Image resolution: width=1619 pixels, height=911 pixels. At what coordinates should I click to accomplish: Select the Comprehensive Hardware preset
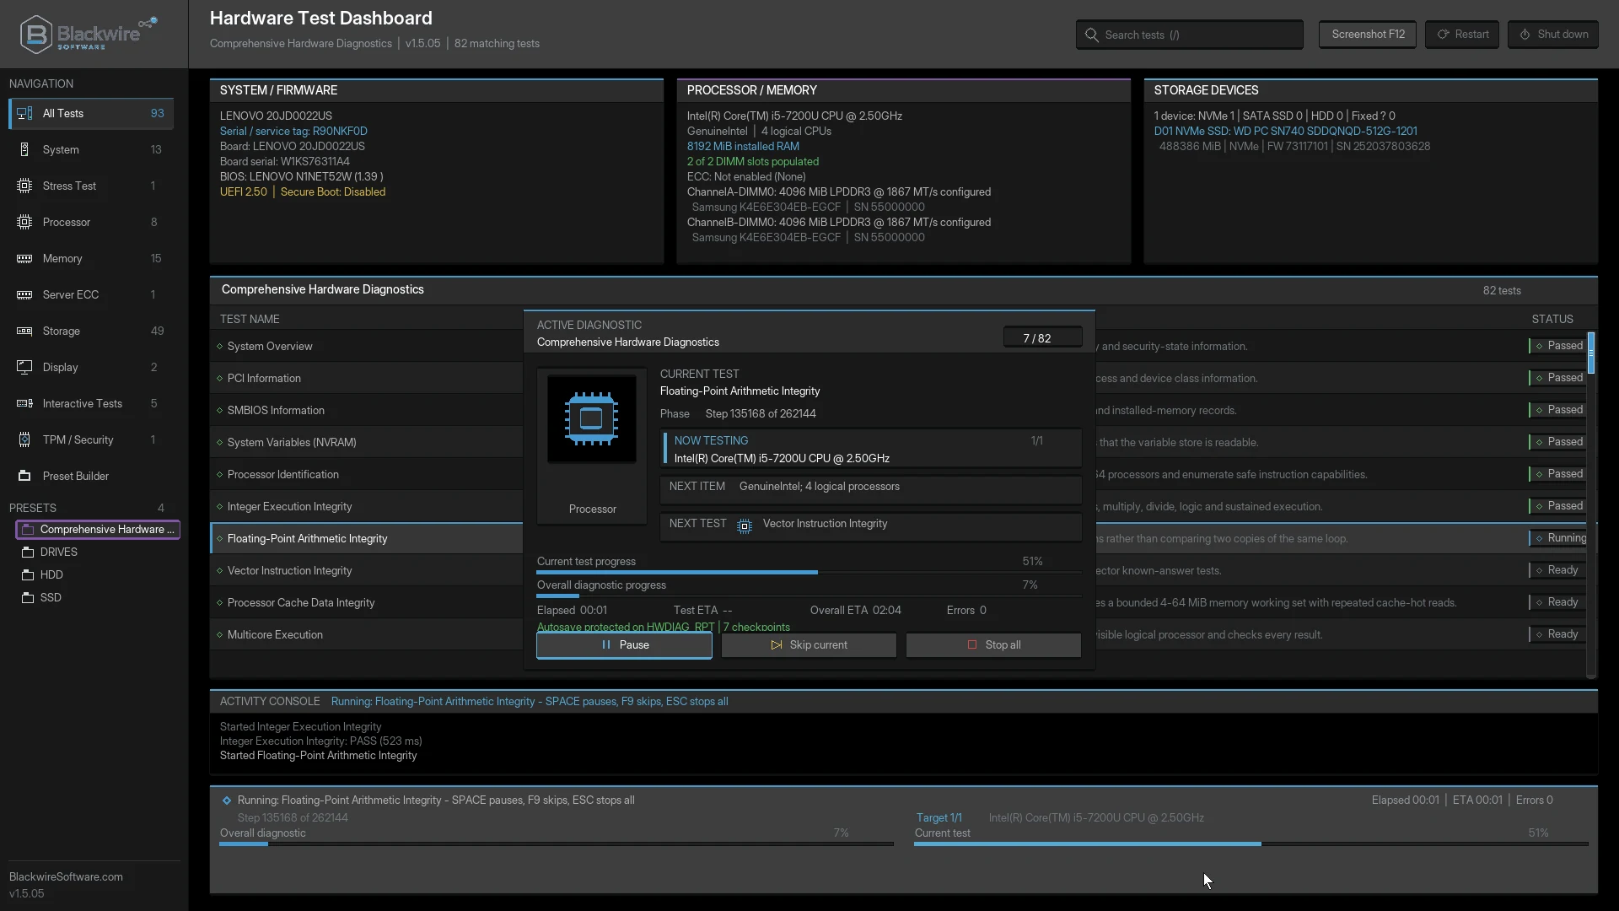pos(98,530)
